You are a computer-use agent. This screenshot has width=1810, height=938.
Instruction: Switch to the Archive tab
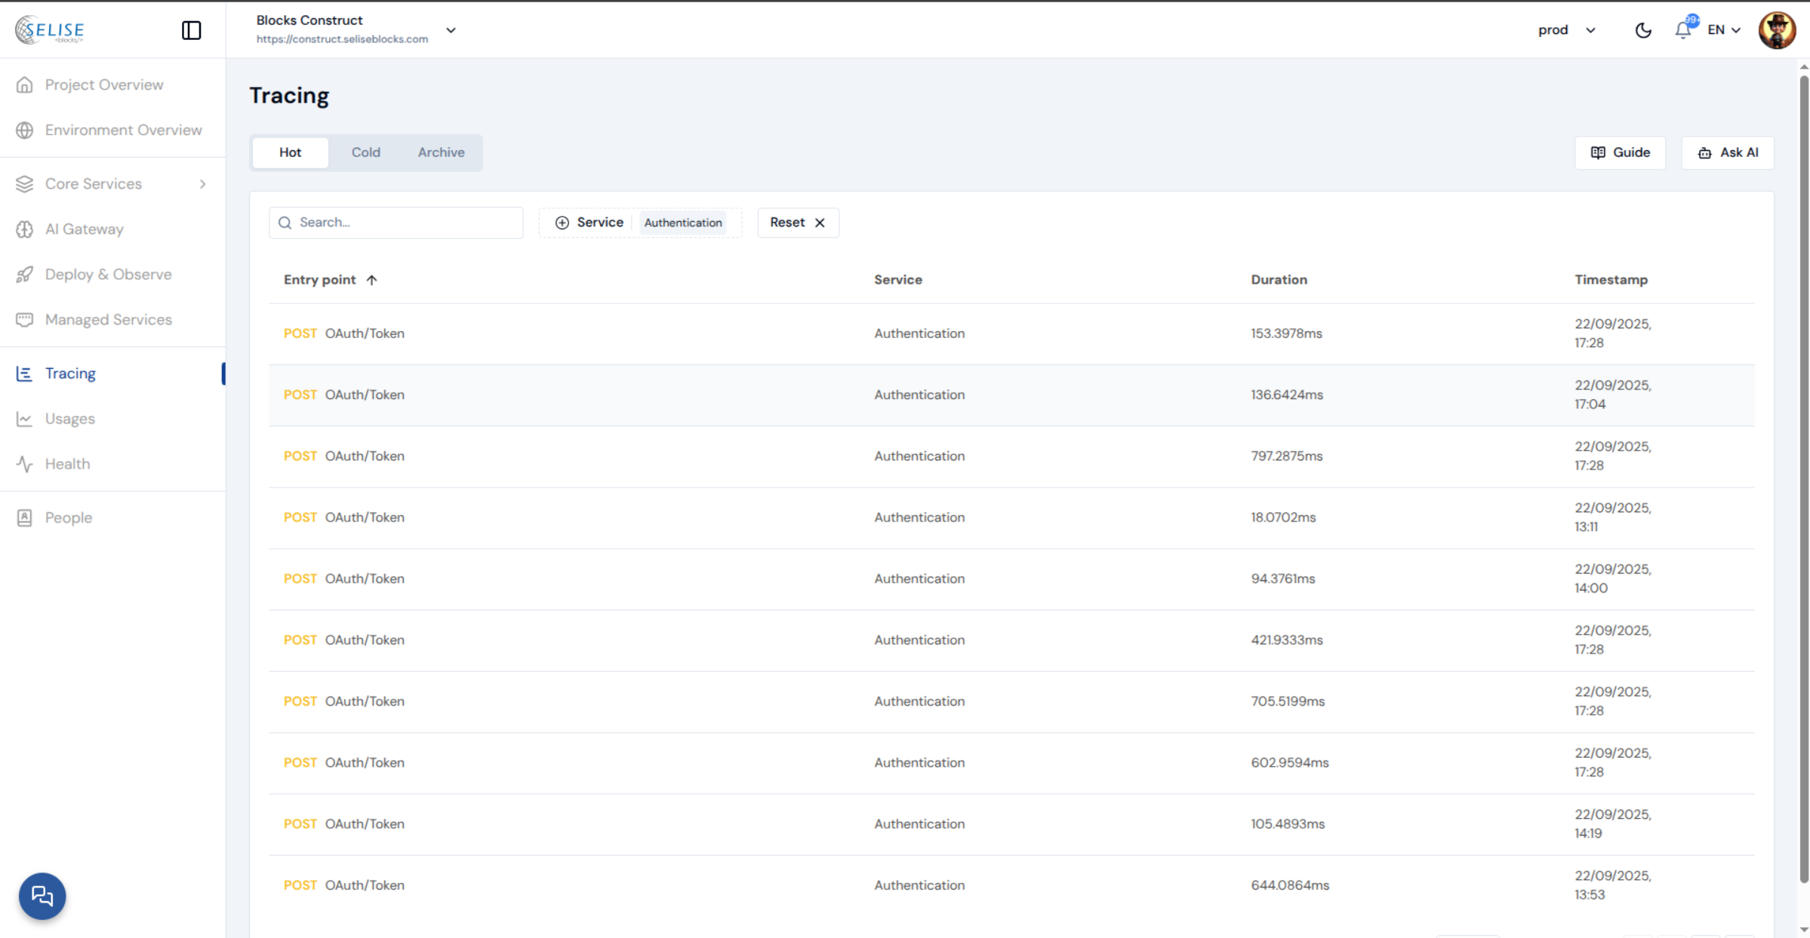pyautogui.click(x=441, y=152)
